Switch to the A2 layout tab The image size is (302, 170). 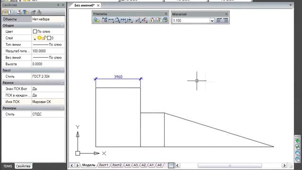point(143,165)
